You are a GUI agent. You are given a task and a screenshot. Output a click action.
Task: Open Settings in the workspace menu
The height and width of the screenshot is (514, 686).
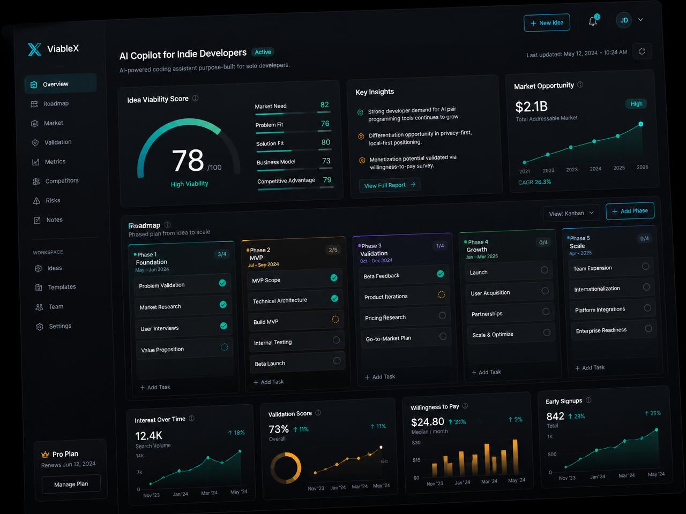(61, 326)
